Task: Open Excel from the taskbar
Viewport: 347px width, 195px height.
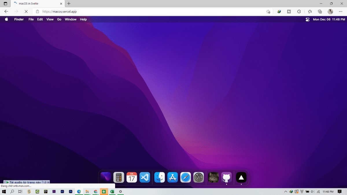Action: [x=112, y=192]
